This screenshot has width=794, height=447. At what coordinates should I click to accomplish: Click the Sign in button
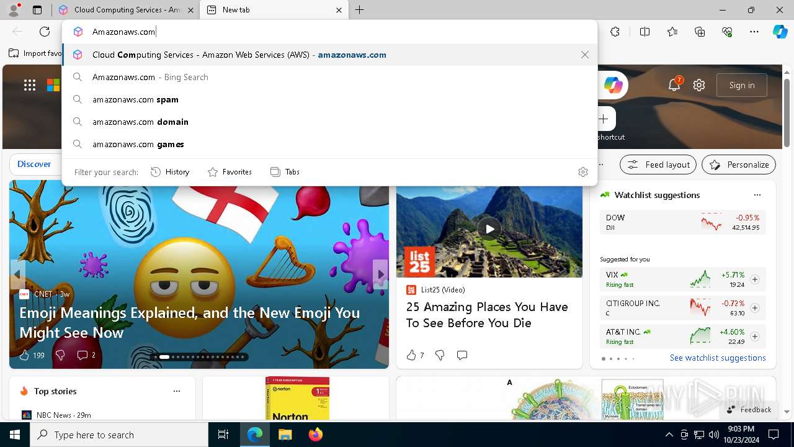(742, 85)
